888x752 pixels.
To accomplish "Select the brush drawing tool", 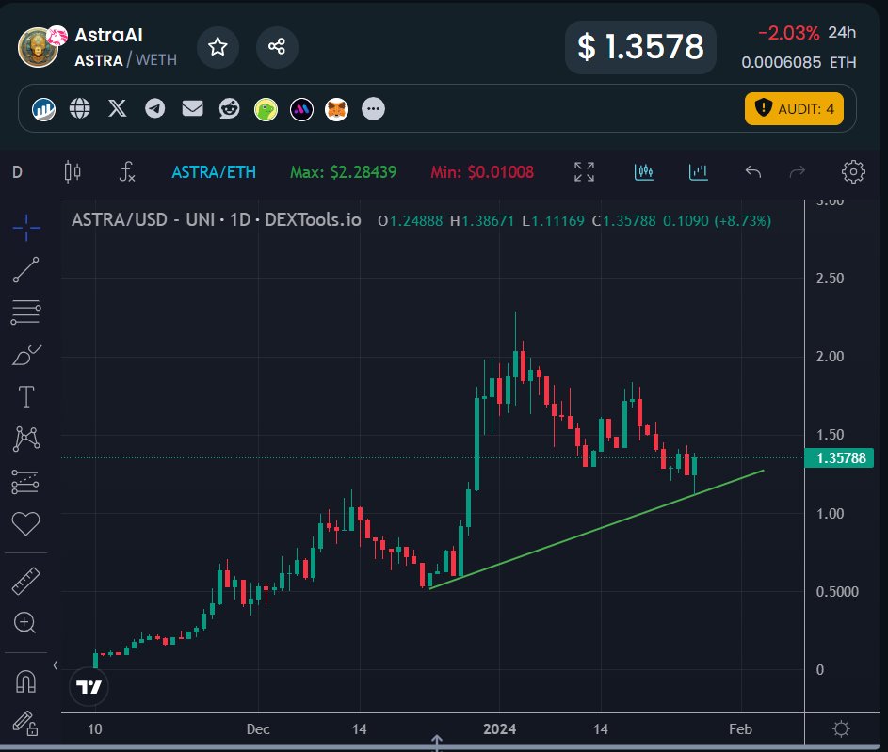I will point(26,355).
